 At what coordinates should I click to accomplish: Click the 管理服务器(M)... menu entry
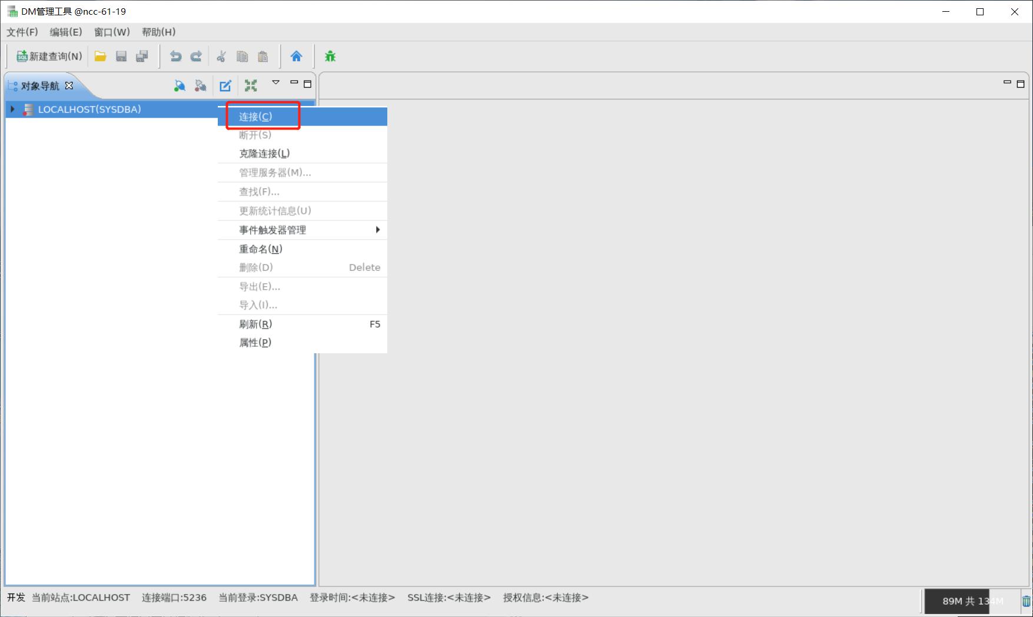click(x=303, y=173)
